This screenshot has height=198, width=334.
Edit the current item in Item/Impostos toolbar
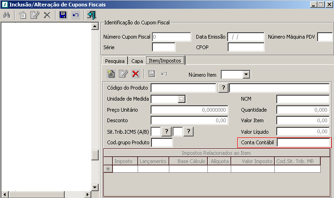pyautogui.click(x=123, y=74)
